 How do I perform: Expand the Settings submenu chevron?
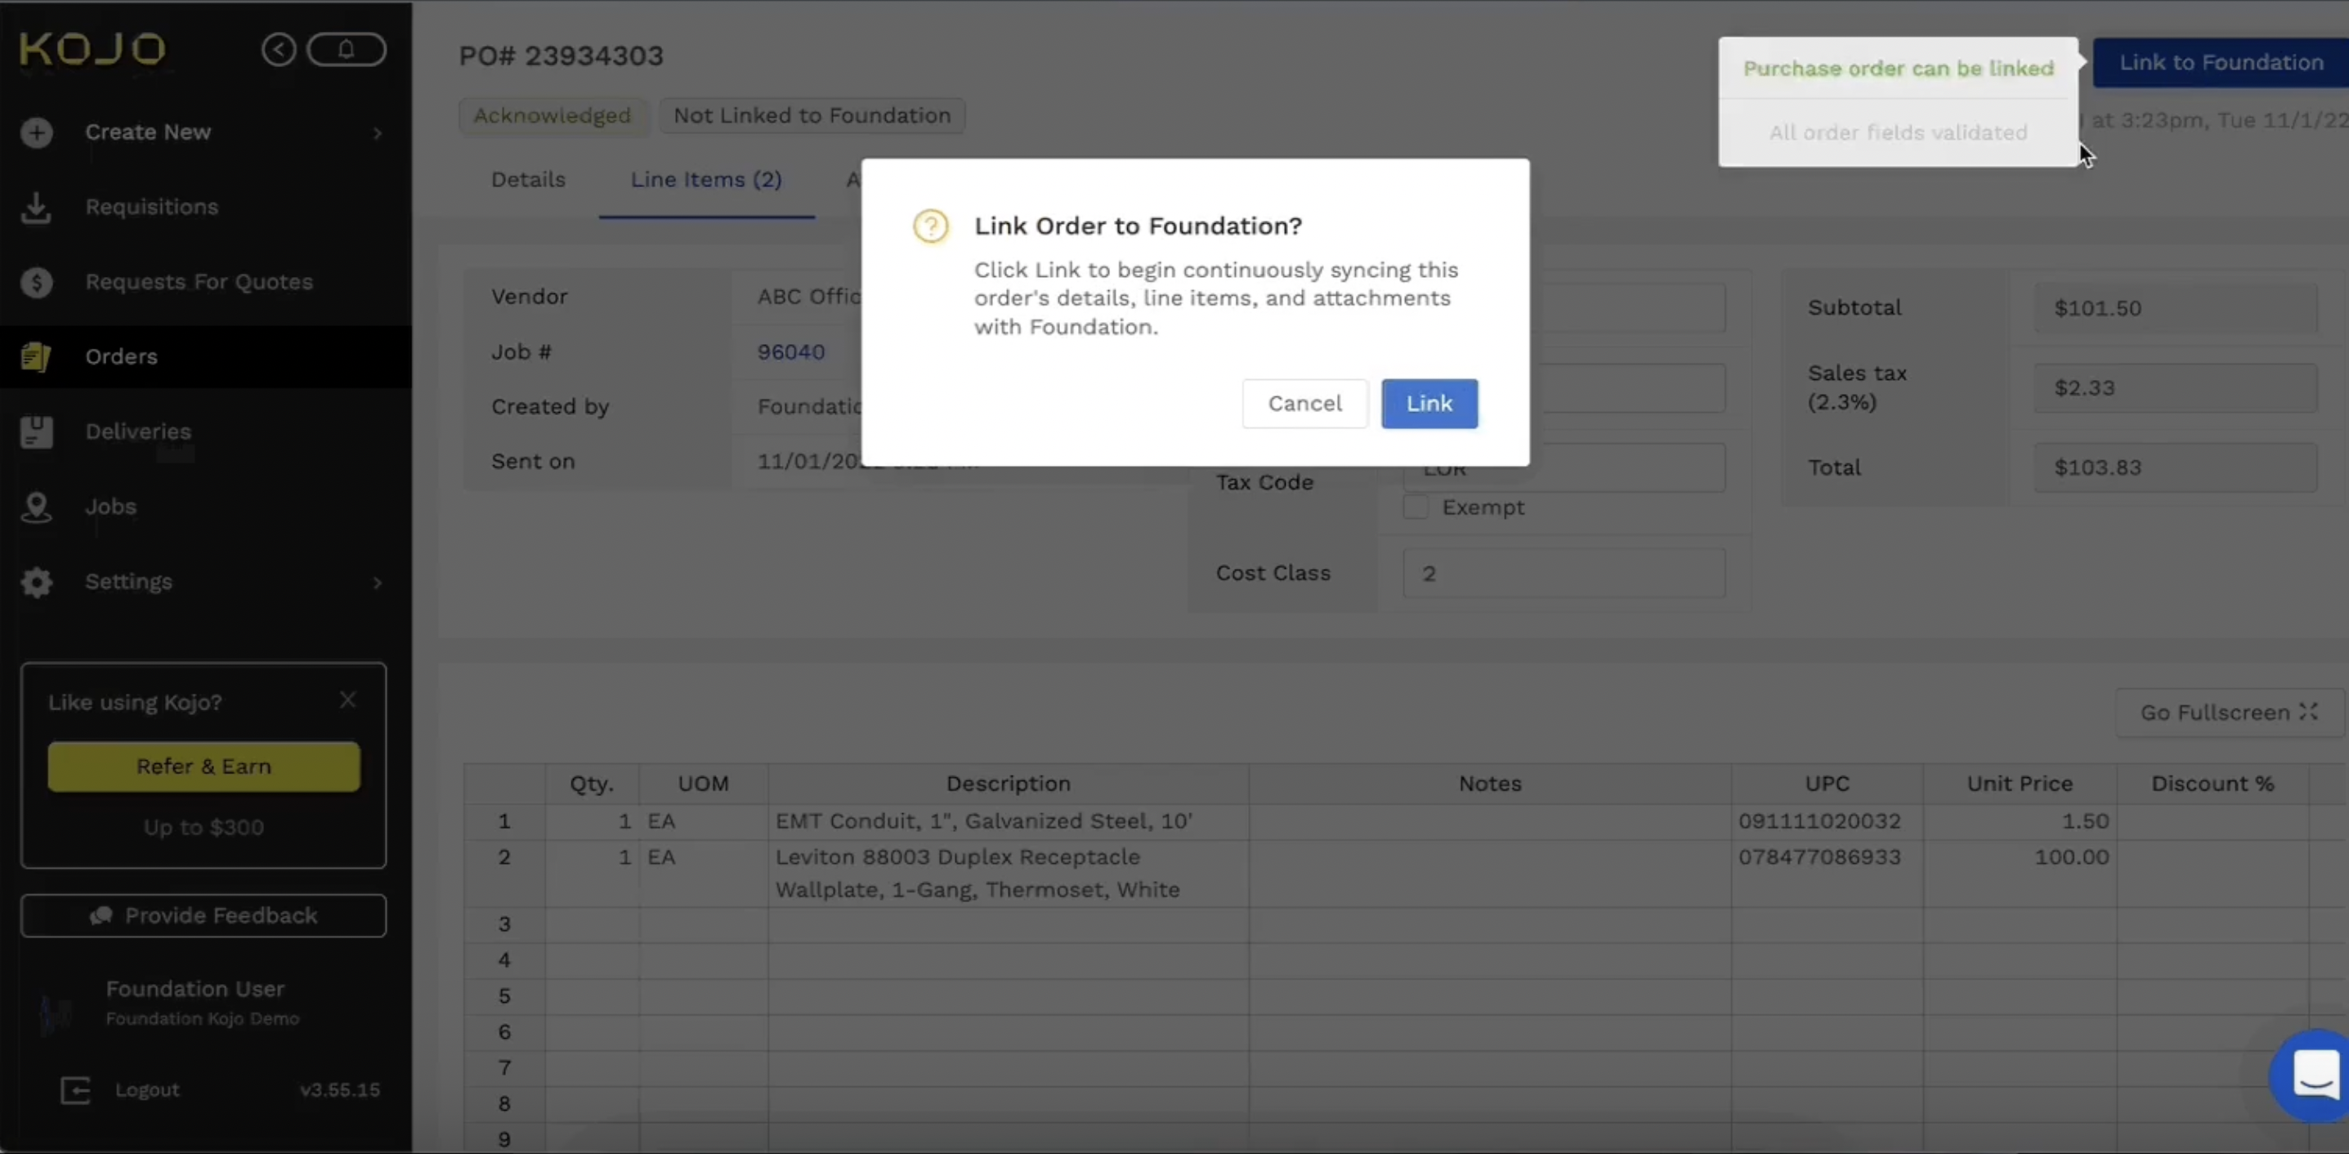pos(378,583)
